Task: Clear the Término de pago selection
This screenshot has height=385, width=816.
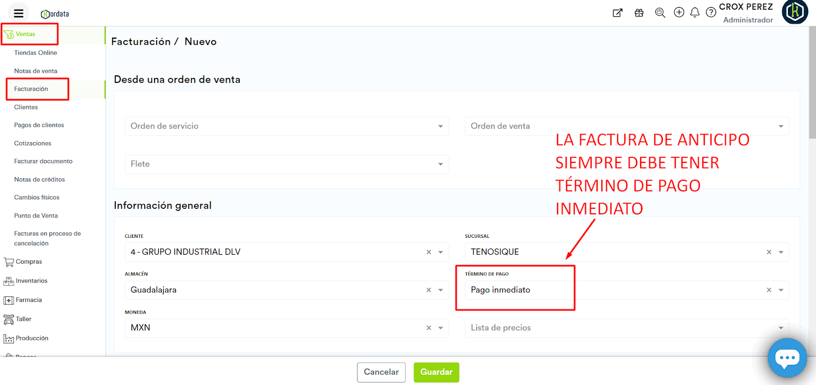Action: tap(769, 290)
